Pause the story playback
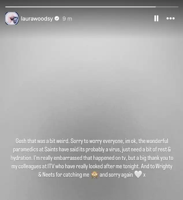 pyautogui.click(x=156, y=18)
